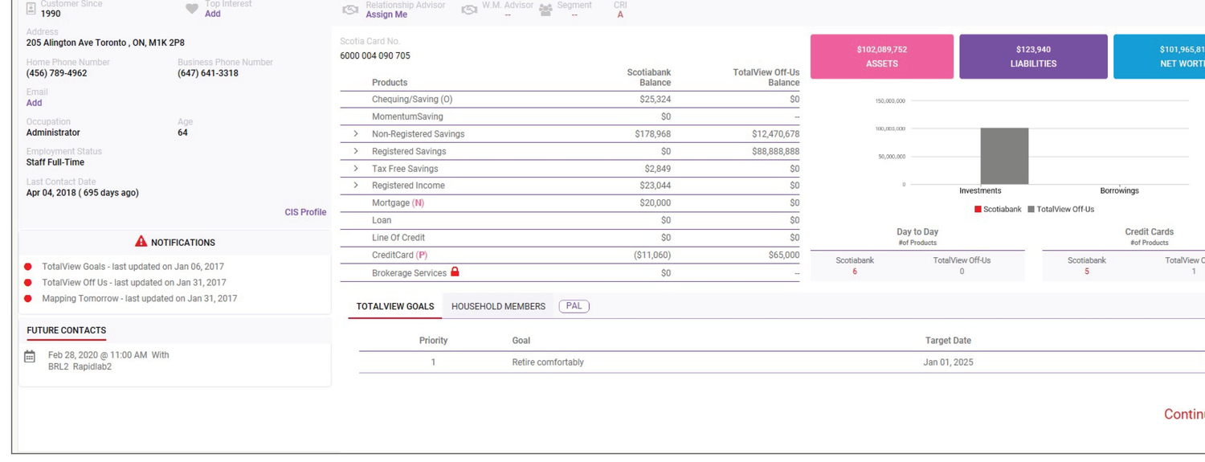Screen dimensions: 1205x462
Task: Expand the Tax Free Savings row
Action: (x=356, y=169)
